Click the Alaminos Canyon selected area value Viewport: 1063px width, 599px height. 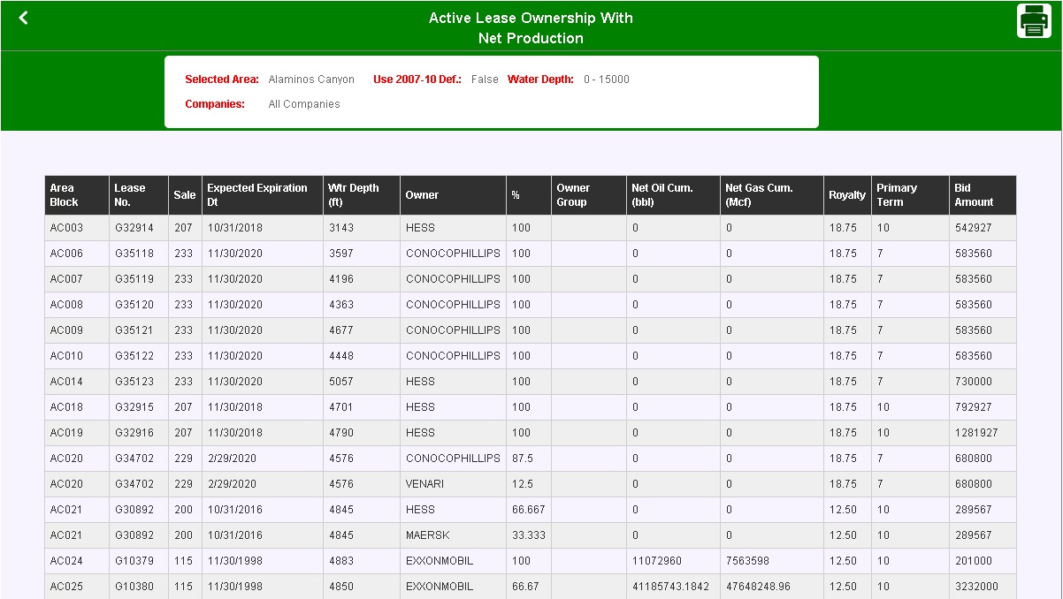(311, 80)
